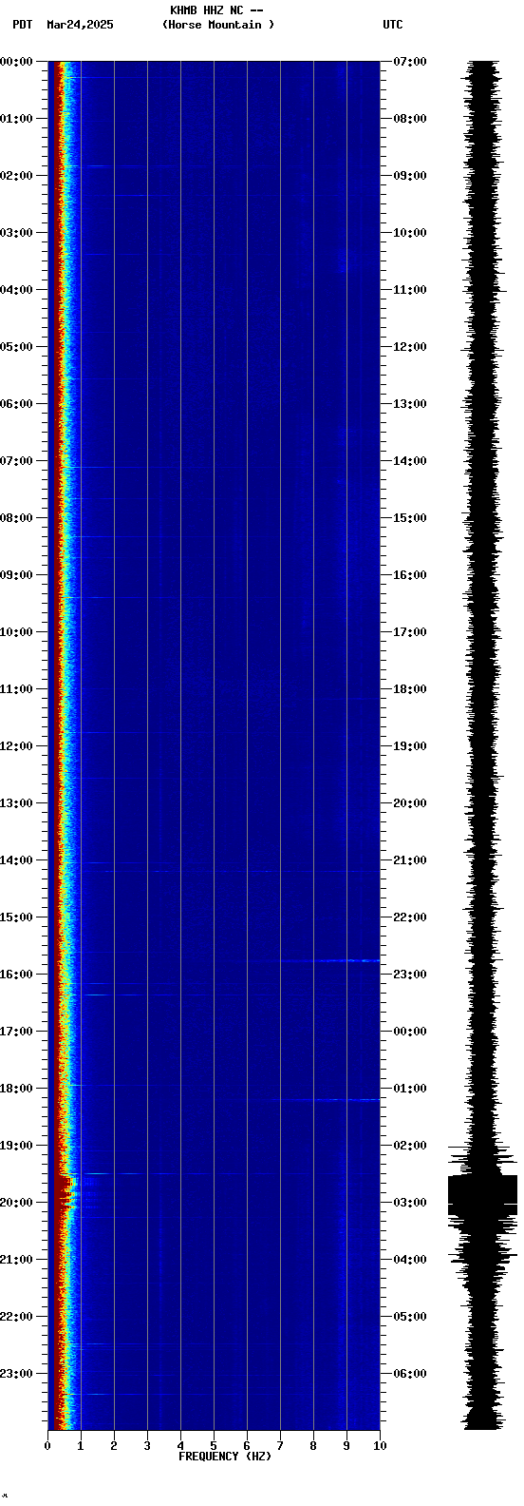Select the 12:00 PDT time label
Screen dimensions: 524x1506
point(17,746)
